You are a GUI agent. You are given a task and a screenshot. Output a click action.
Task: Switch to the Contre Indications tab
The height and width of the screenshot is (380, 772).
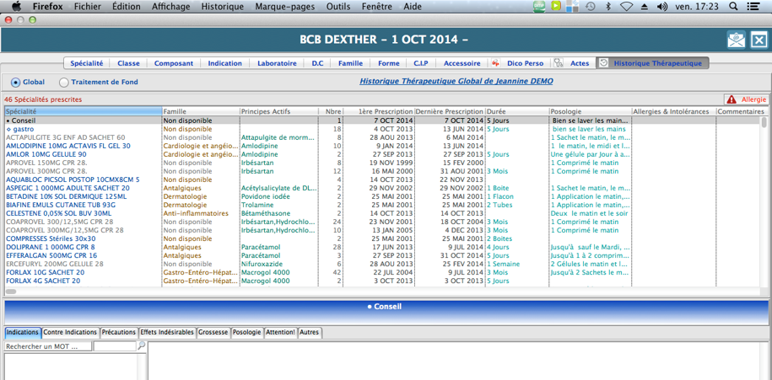pyautogui.click(x=71, y=333)
